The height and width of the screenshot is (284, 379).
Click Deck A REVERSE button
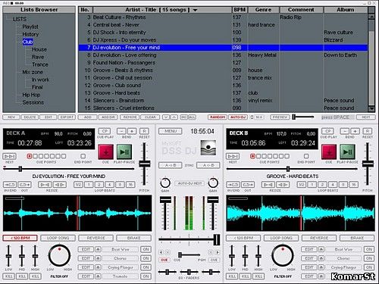click(96, 238)
